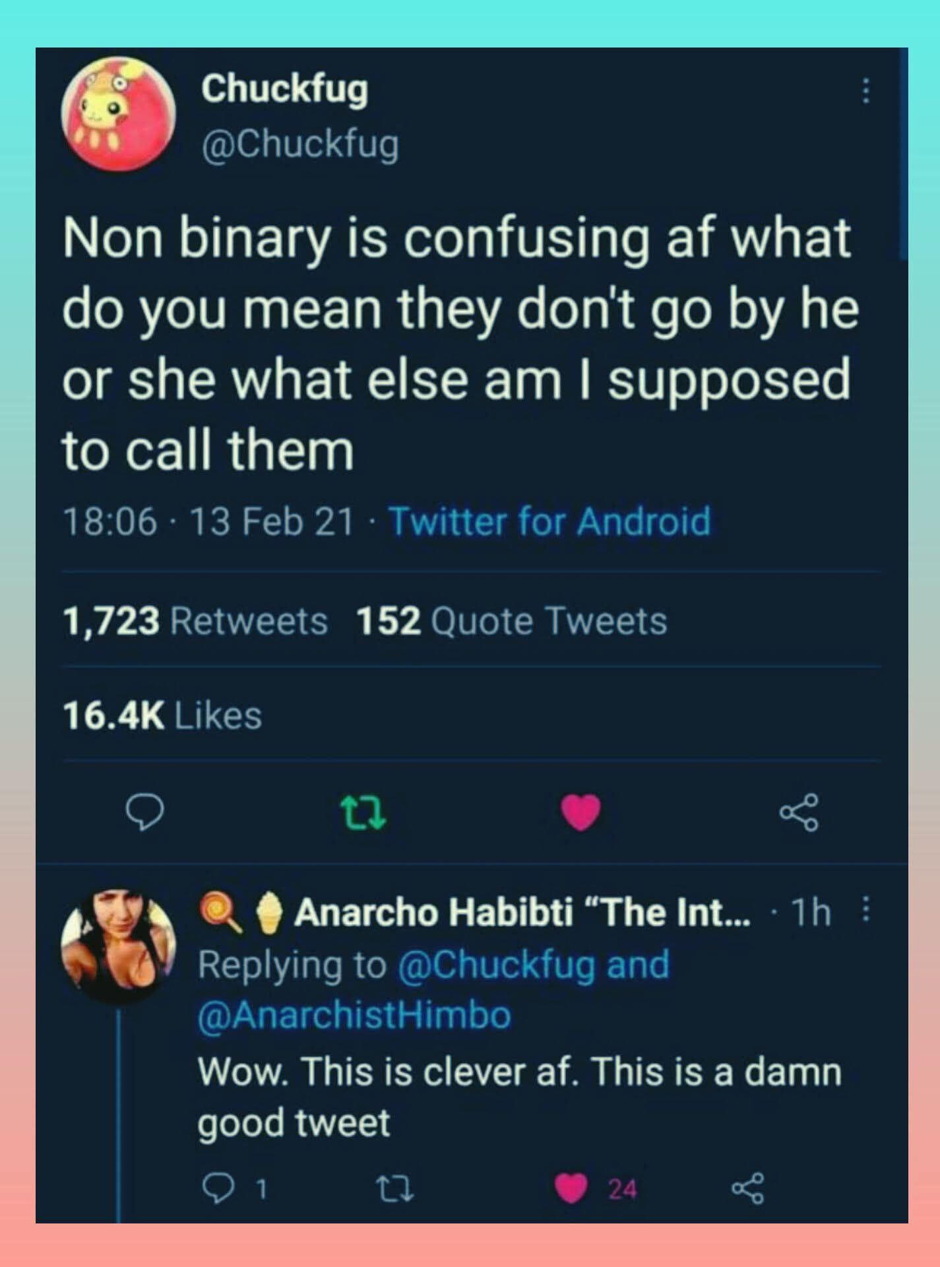This screenshot has width=940, height=1267.
Task: Open the 152 Quote Tweets list
Action: [512, 619]
